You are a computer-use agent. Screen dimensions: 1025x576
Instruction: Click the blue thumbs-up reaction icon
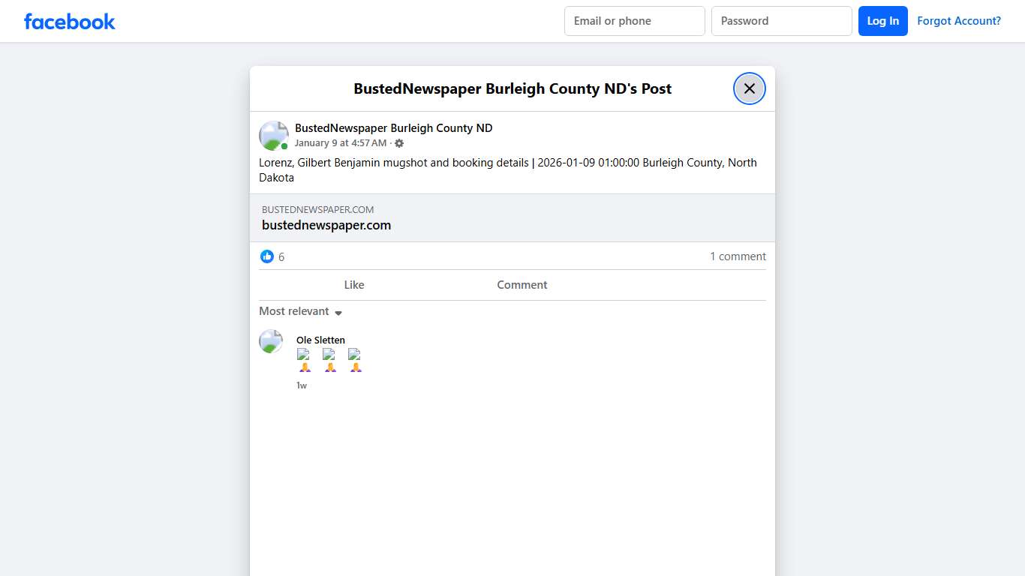click(x=267, y=256)
